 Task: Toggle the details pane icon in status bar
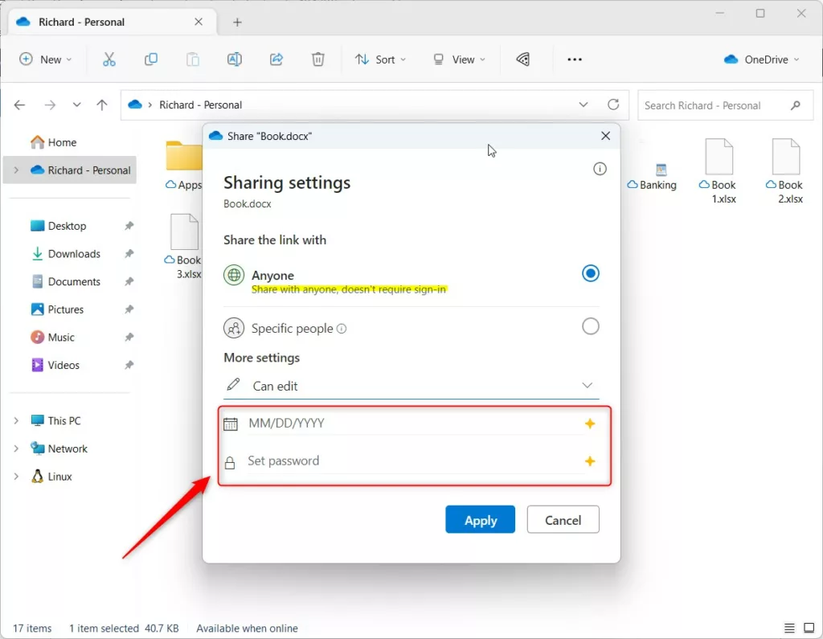788,628
